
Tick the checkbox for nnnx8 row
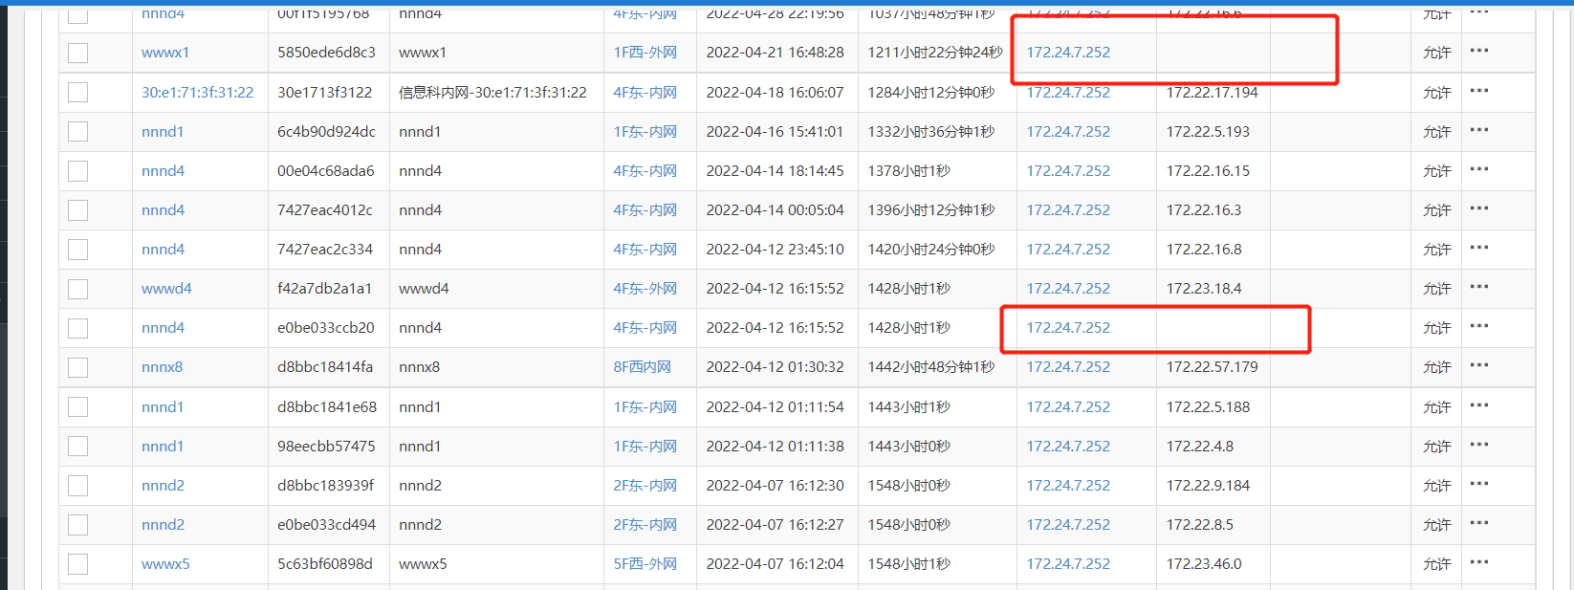pyautogui.click(x=78, y=367)
